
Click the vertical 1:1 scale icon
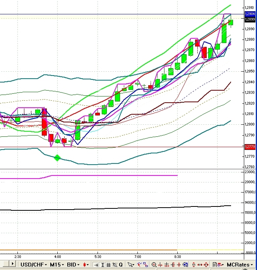click(194, 265)
